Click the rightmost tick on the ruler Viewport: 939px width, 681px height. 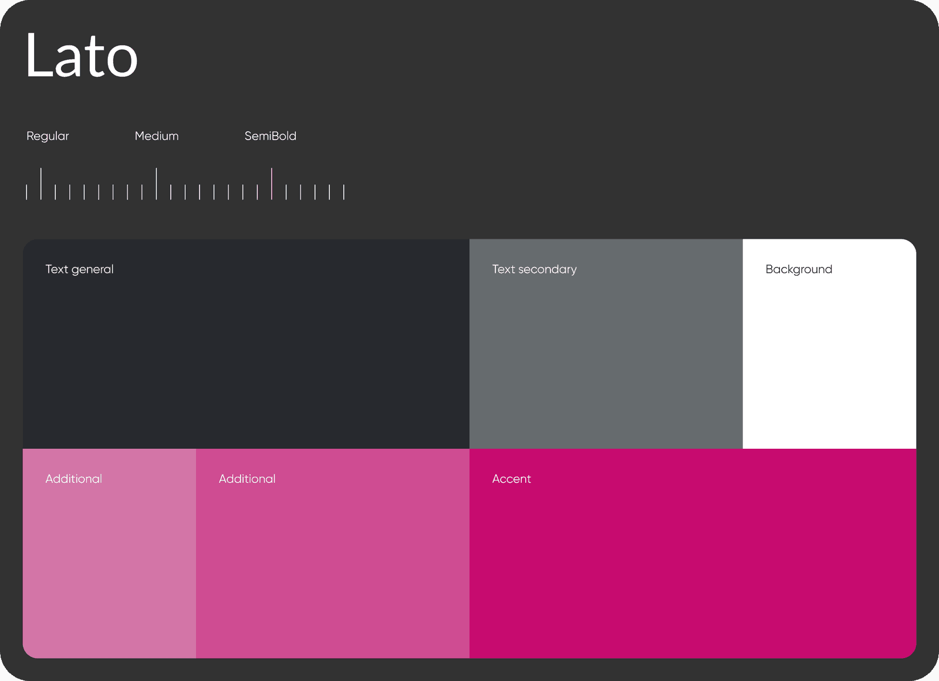pos(344,192)
